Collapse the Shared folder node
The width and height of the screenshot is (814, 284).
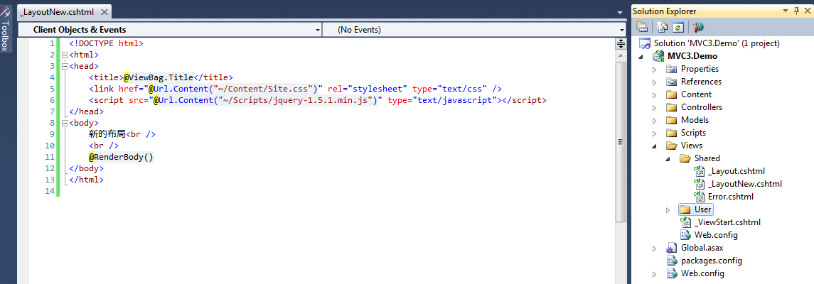[668, 158]
